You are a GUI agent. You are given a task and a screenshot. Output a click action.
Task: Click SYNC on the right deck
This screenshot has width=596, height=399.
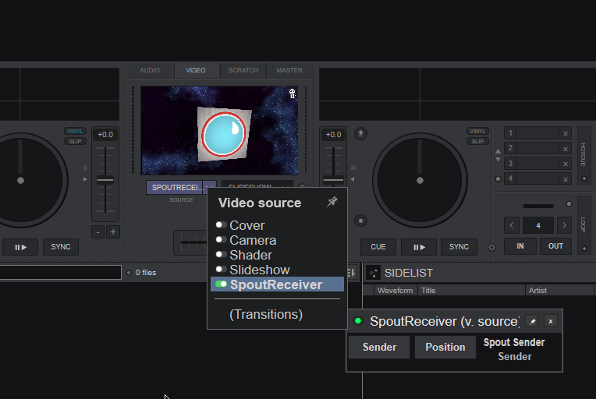(x=459, y=247)
